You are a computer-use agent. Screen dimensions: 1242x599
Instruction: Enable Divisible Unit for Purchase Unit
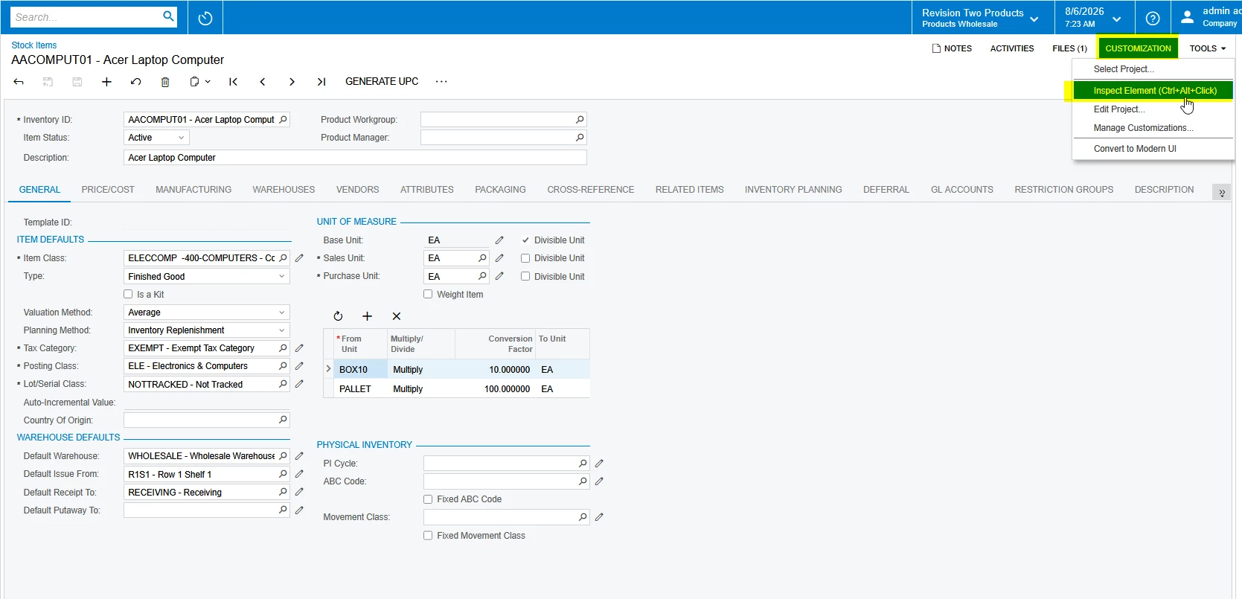point(525,276)
